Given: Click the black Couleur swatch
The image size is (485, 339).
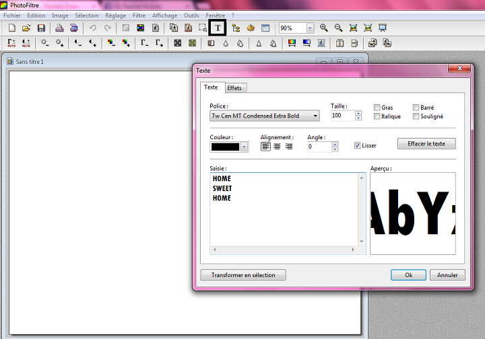Looking at the screenshot, I should (x=225, y=146).
